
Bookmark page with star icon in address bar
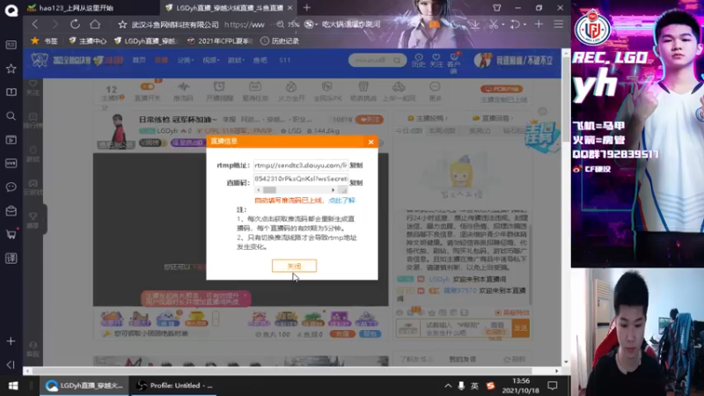click(x=122, y=25)
